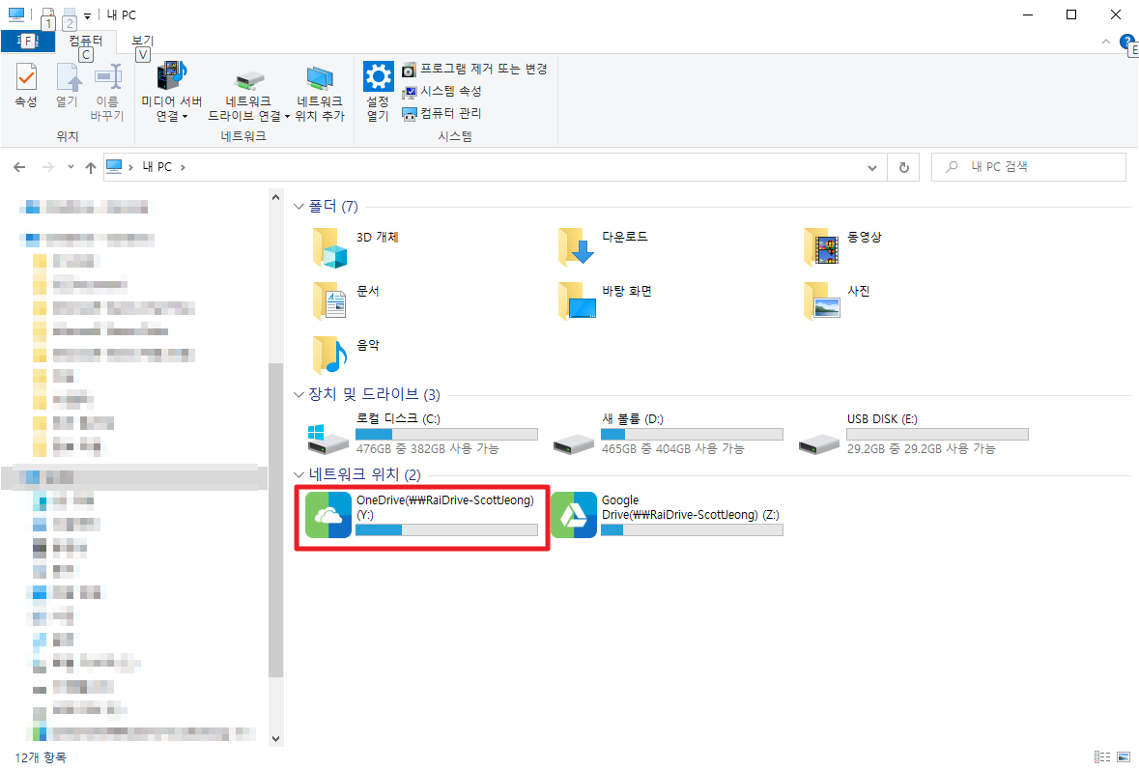Click C: drive usage bar

click(x=446, y=435)
